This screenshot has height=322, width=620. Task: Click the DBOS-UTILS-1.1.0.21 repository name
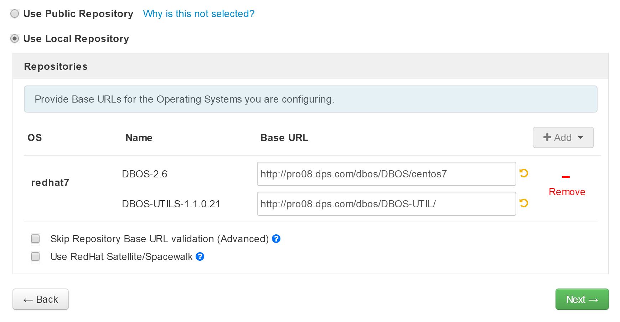[171, 204]
